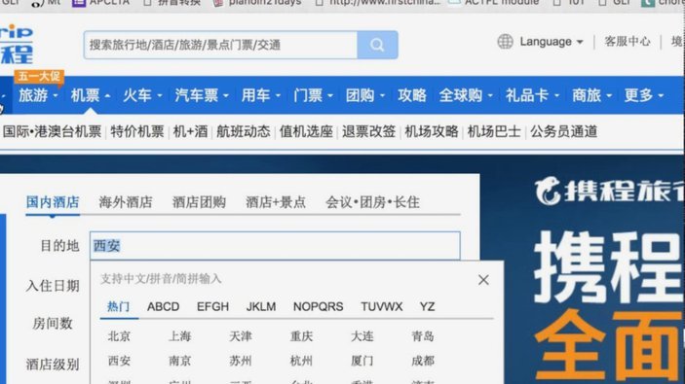
Task: Open the Language dropdown
Action: tap(551, 42)
